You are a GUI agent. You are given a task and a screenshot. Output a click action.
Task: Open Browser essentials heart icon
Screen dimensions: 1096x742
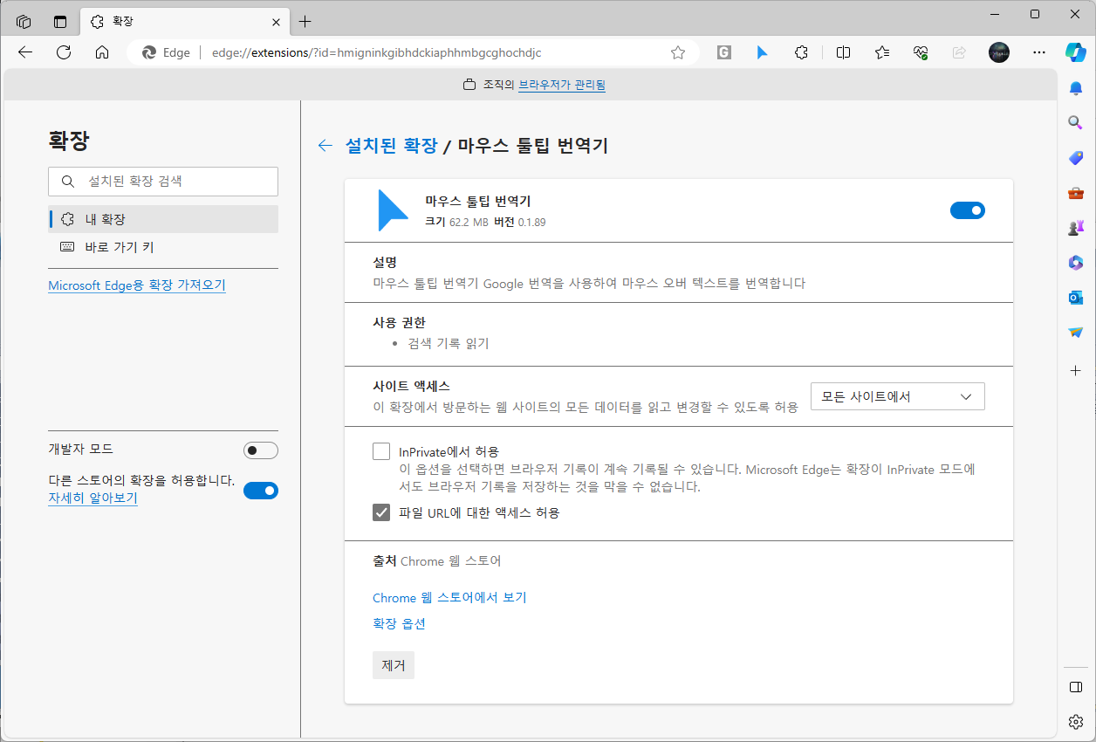point(921,52)
